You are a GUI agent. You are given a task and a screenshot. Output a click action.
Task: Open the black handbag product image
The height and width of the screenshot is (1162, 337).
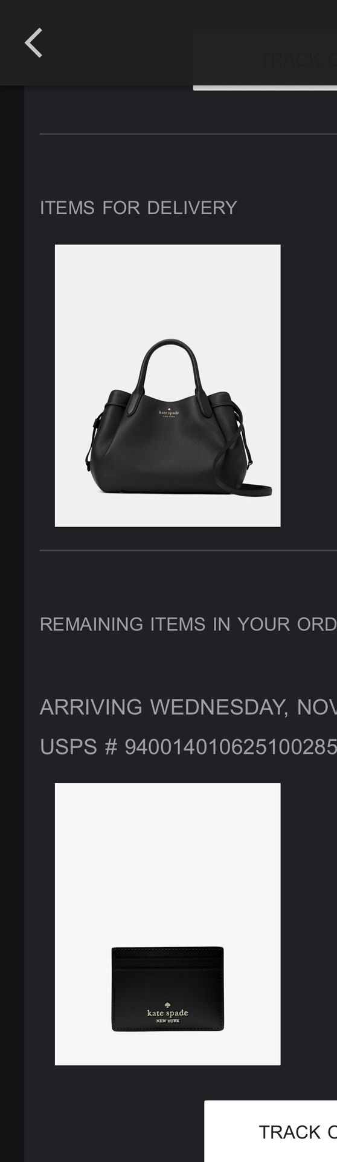pos(167,386)
